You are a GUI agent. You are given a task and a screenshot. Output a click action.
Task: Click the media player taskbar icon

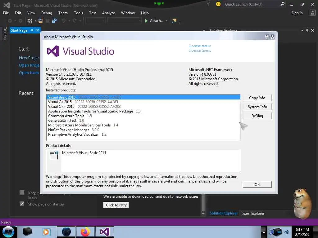(46, 232)
